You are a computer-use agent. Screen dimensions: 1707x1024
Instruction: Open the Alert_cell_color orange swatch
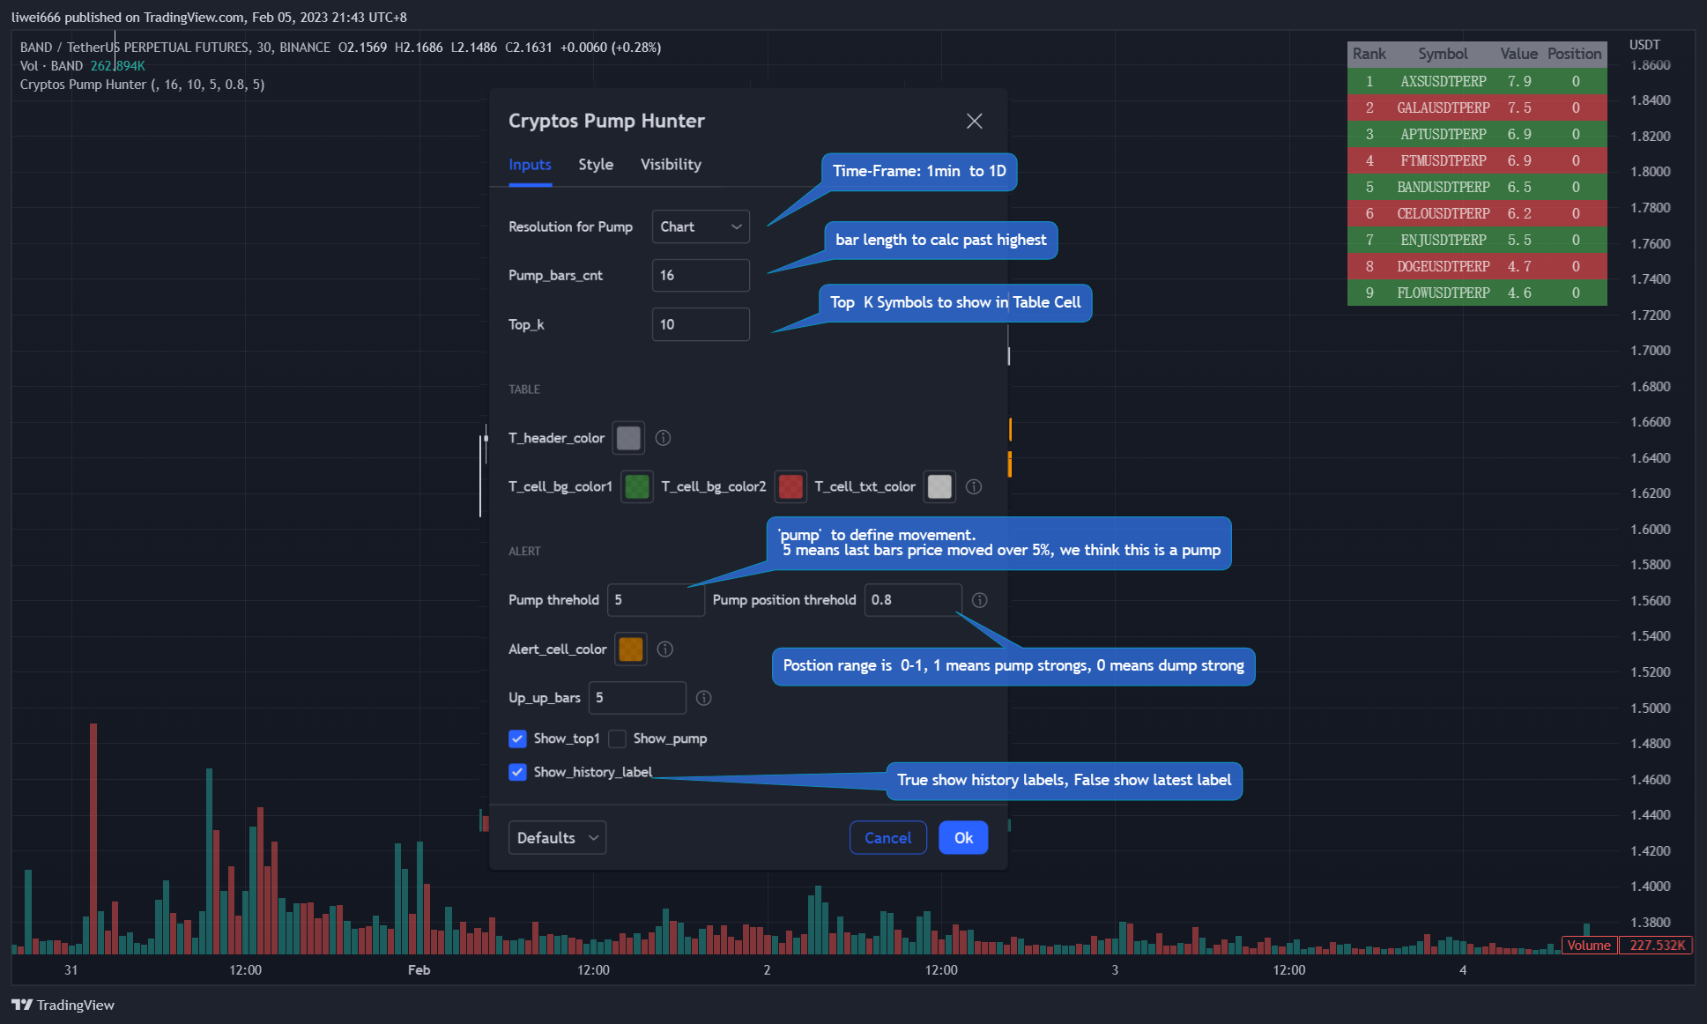pyautogui.click(x=631, y=649)
